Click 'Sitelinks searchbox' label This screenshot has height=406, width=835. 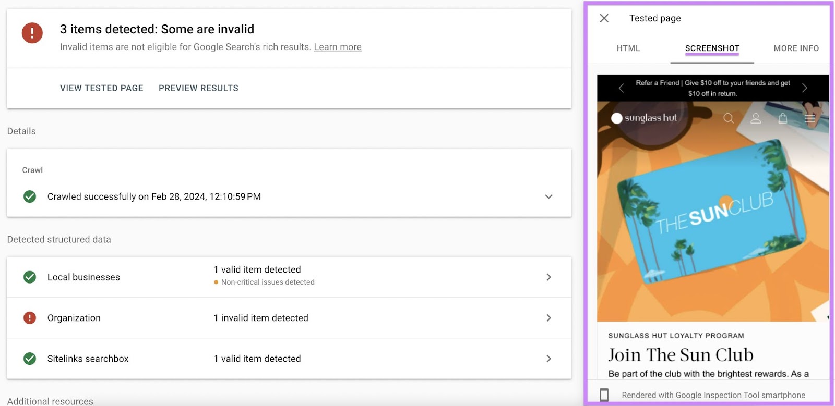[88, 359]
